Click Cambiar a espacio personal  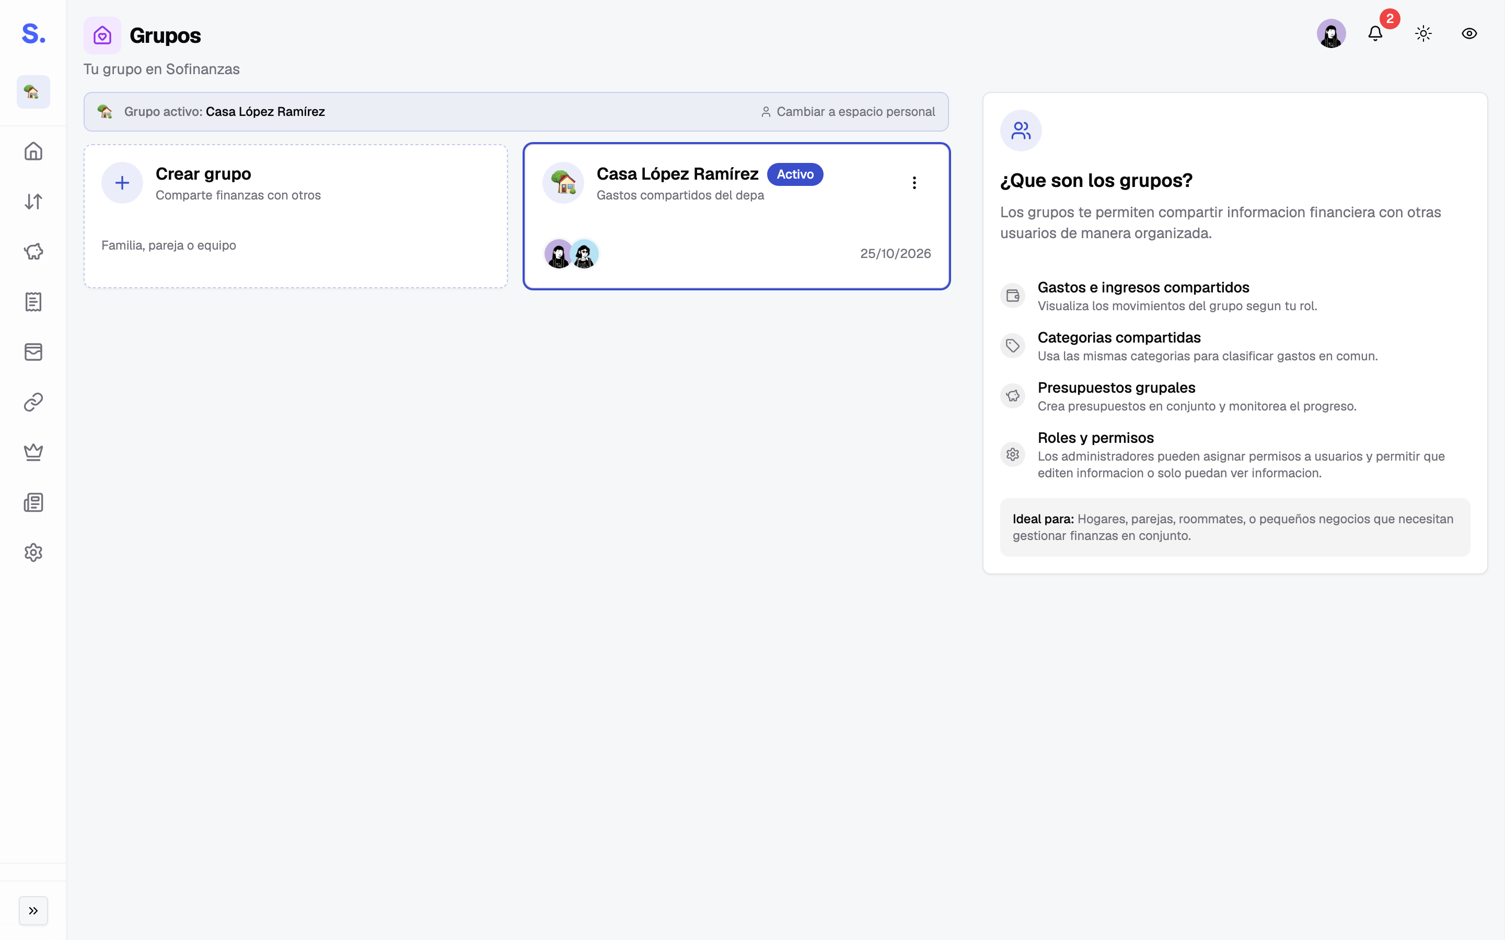tap(848, 112)
